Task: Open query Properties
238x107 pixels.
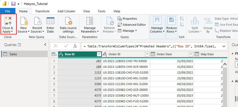Action: [x=127, y=19]
